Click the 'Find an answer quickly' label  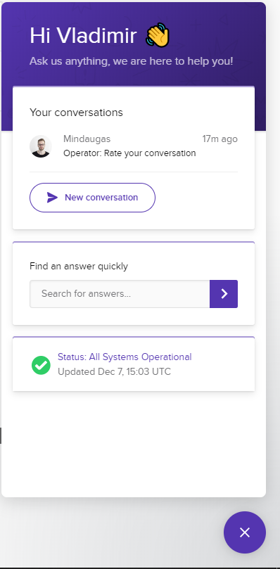point(79,267)
